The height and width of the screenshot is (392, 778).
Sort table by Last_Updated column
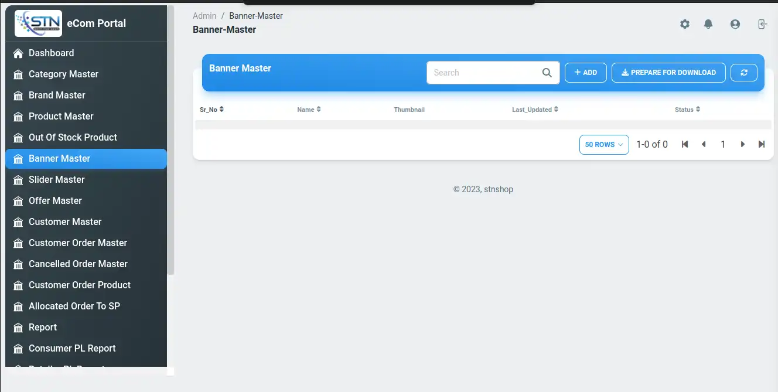click(535, 110)
